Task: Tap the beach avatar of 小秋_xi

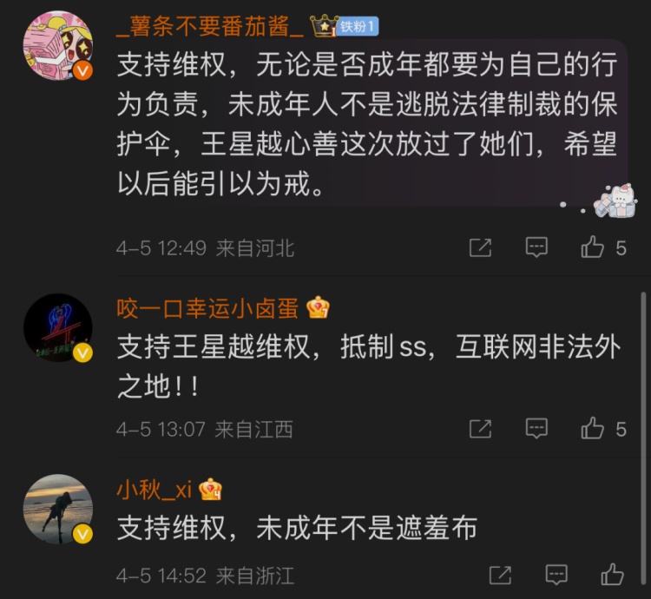Action: [57, 509]
